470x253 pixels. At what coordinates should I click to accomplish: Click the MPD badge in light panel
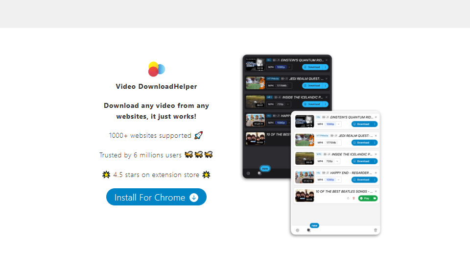(x=319, y=154)
